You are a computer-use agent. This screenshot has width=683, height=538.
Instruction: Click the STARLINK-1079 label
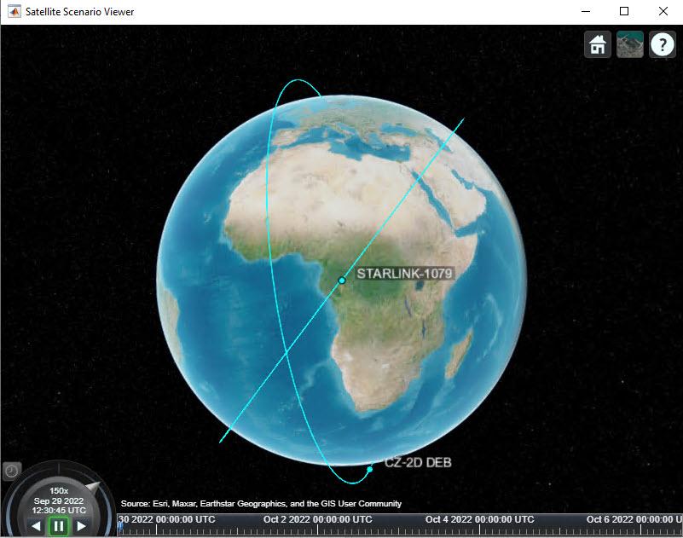pyautogui.click(x=404, y=274)
